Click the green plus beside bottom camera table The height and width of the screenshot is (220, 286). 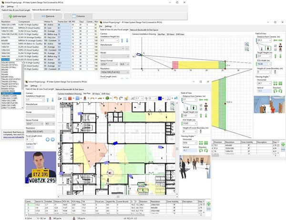point(208,204)
